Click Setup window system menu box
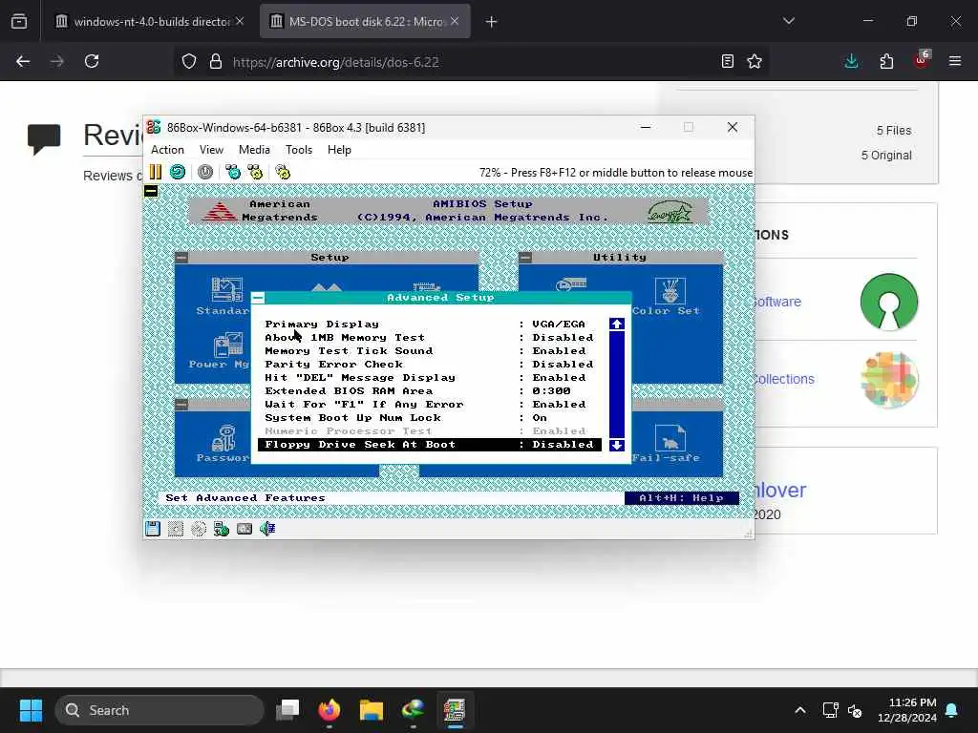 click(x=181, y=258)
